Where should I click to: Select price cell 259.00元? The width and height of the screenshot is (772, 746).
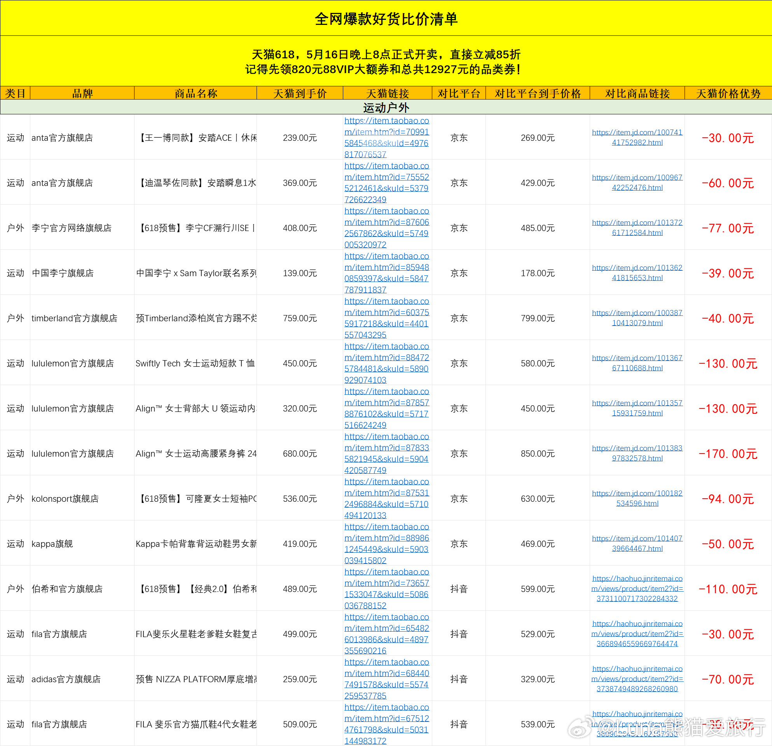point(300,679)
